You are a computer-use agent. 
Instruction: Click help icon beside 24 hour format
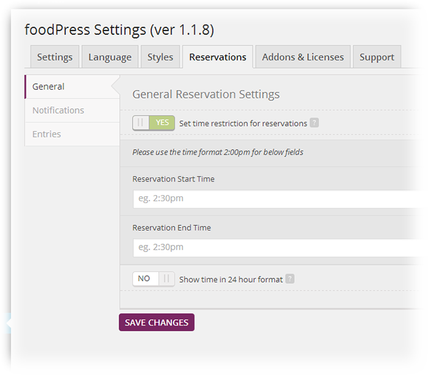pyautogui.click(x=290, y=278)
